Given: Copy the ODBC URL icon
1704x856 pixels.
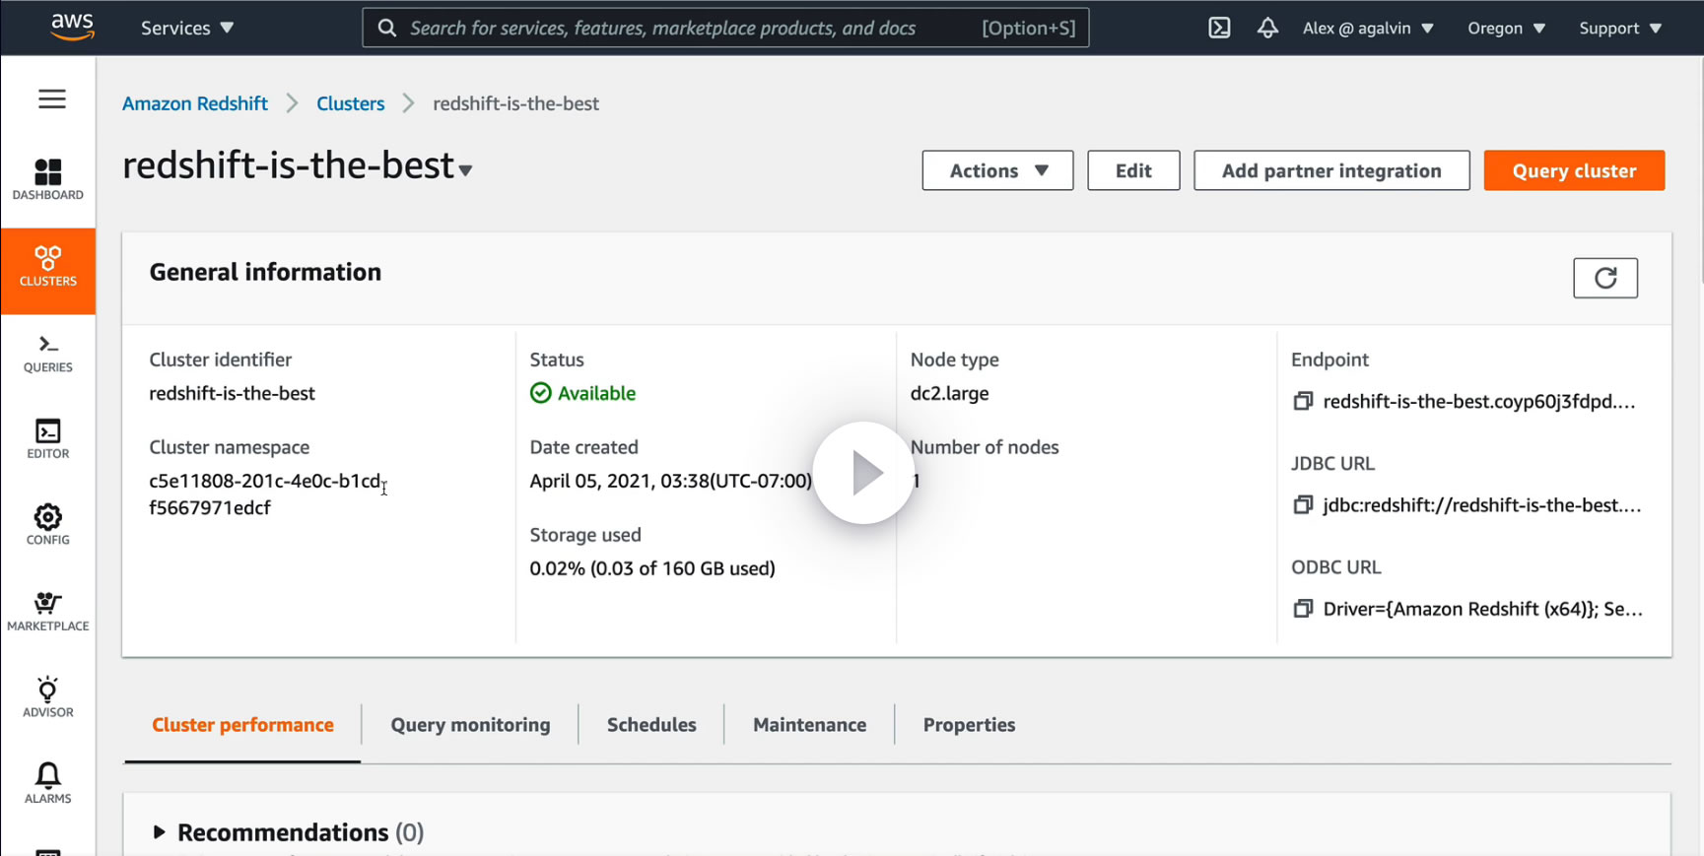Looking at the screenshot, I should click(1303, 608).
